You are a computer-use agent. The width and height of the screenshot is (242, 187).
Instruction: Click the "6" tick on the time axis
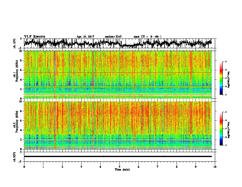[139, 167]
